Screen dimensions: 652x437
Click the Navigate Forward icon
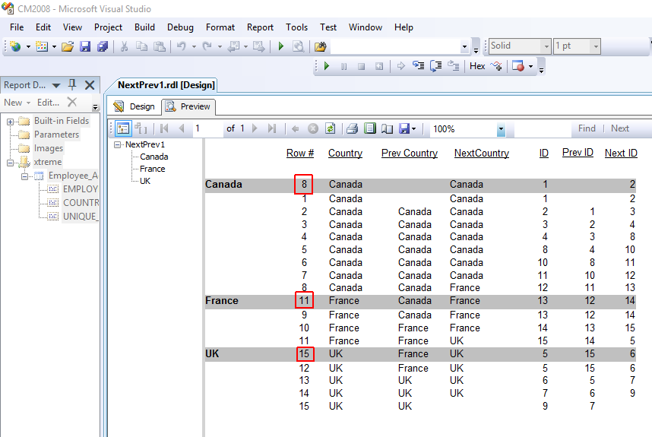(x=258, y=46)
